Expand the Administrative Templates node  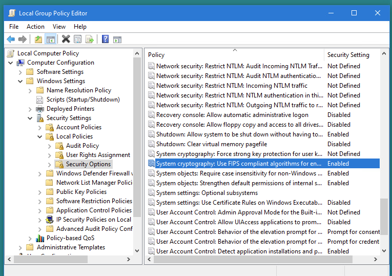[x=20, y=247]
